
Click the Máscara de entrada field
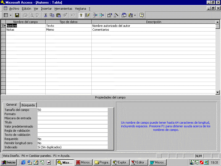click(x=73, y=118)
